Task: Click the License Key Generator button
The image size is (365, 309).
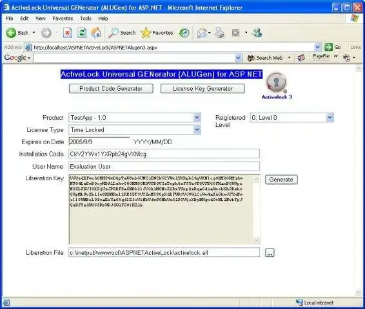Action: click(202, 89)
